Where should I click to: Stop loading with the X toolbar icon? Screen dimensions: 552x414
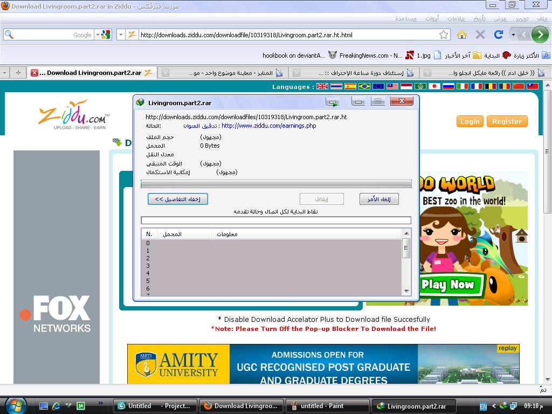coord(480,34)
